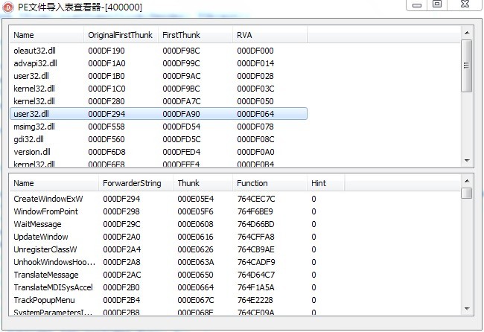Select the msimg32.dll row
The width and height of the screenshot is (484, 332).
(159, 127)
